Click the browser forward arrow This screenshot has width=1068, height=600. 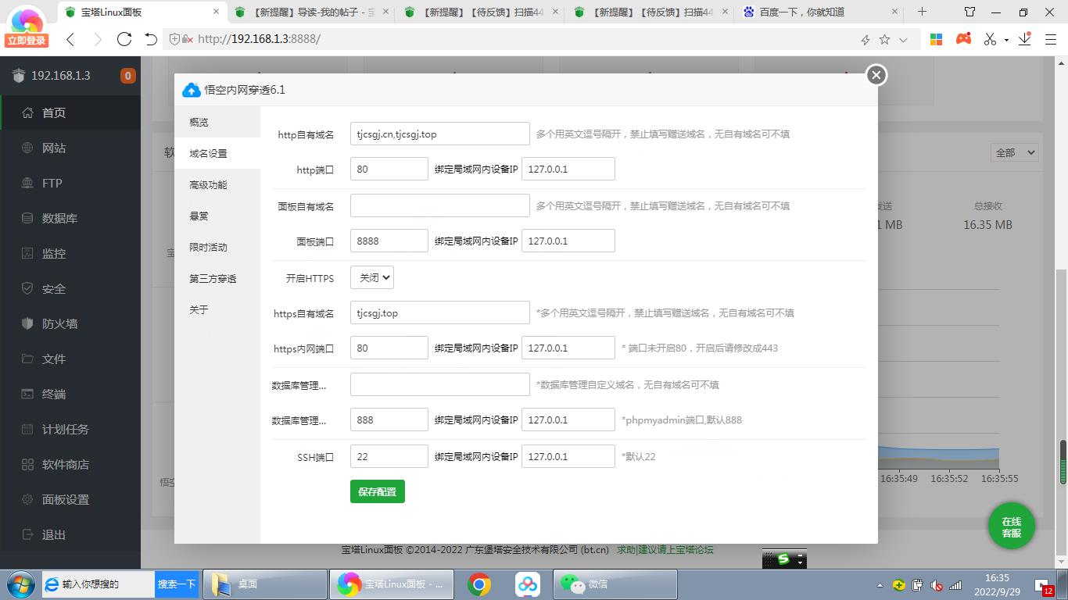pyautogui.click(x=97, y=39)
